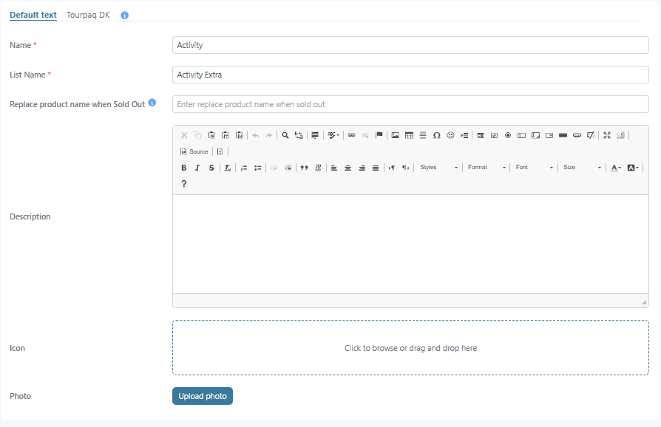The image size is (661, 427).
Task: Open the Font dropdown
Action: [x=534, y=168]
